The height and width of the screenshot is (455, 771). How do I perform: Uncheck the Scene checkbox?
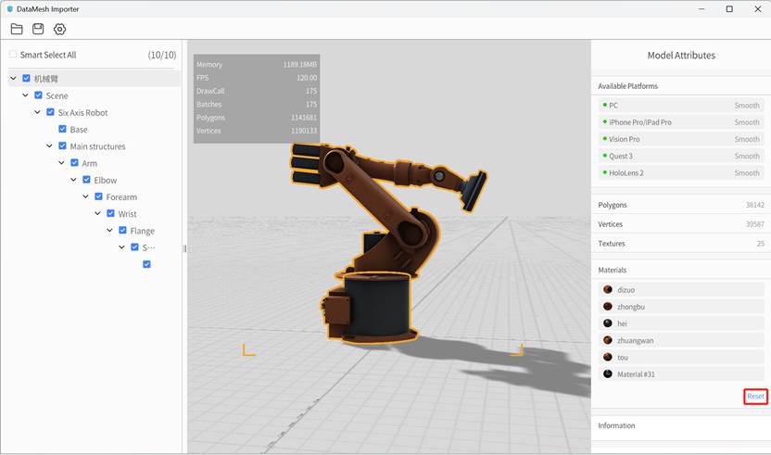[x=38, y=95]
